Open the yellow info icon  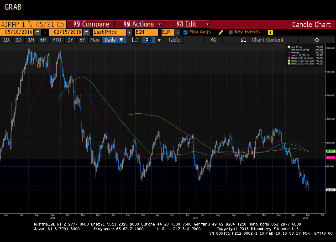pos(270,32)
